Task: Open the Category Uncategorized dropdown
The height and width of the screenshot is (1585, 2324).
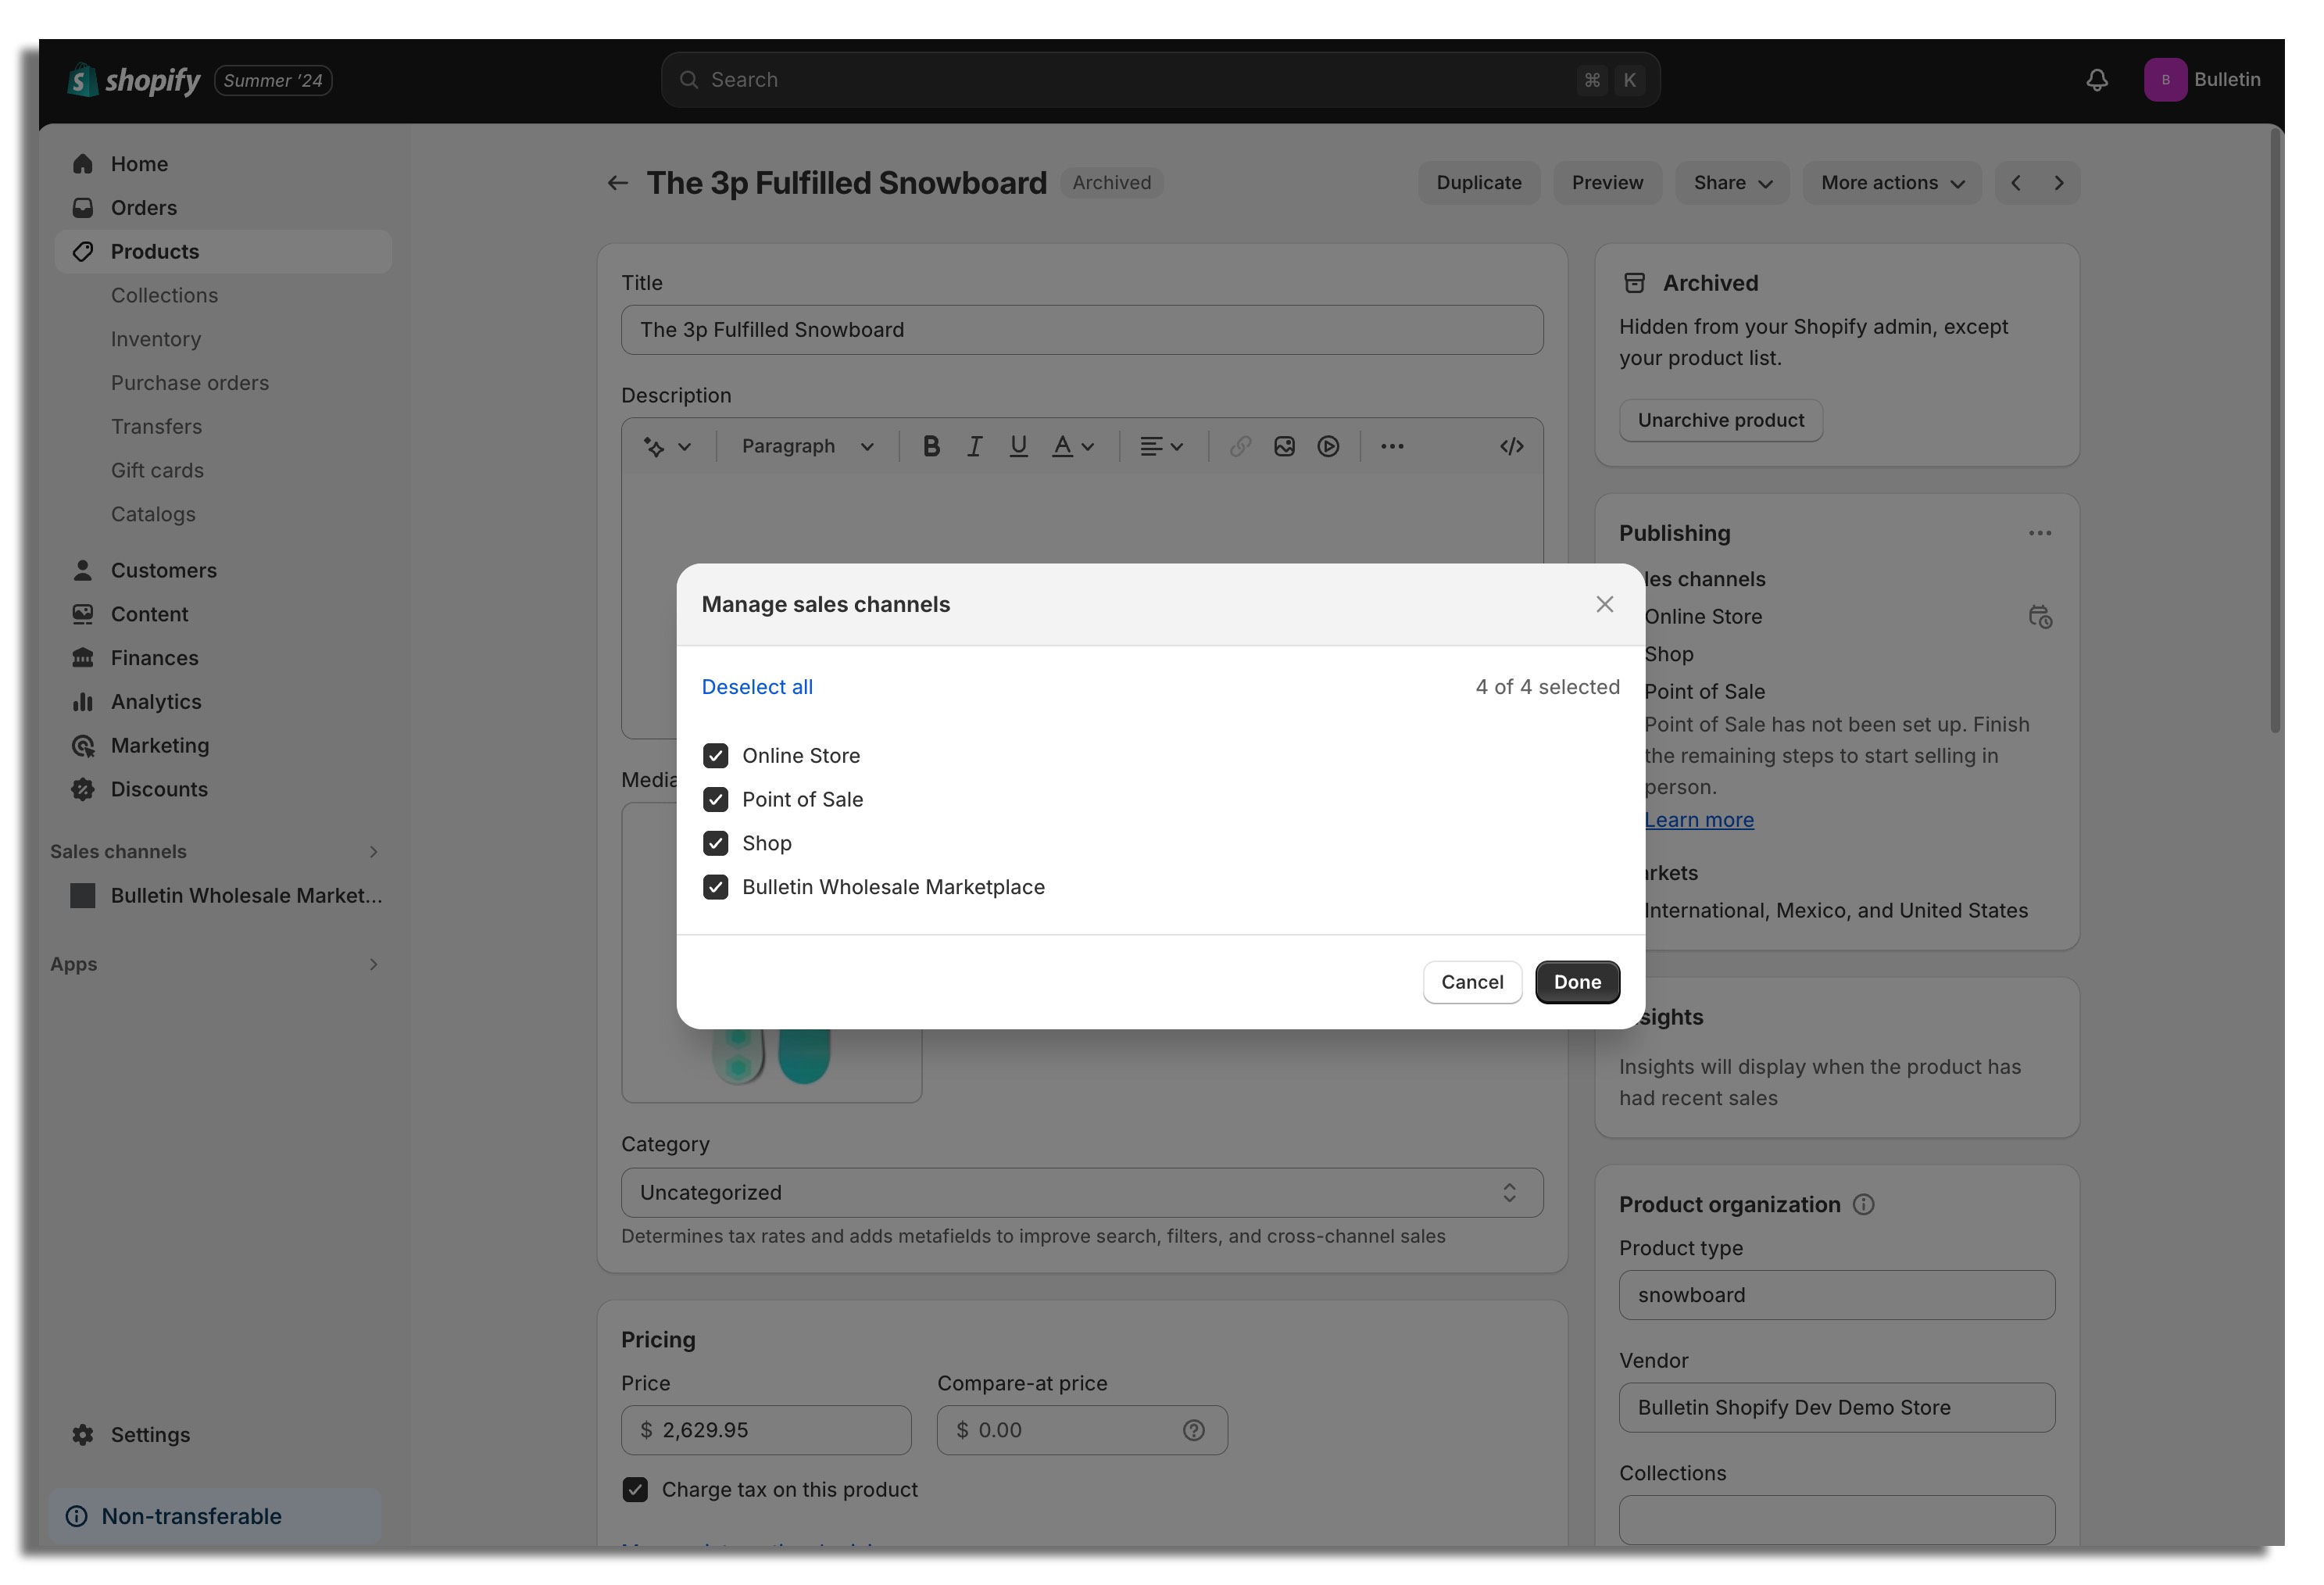Action: click(x=1082, y=1193)
